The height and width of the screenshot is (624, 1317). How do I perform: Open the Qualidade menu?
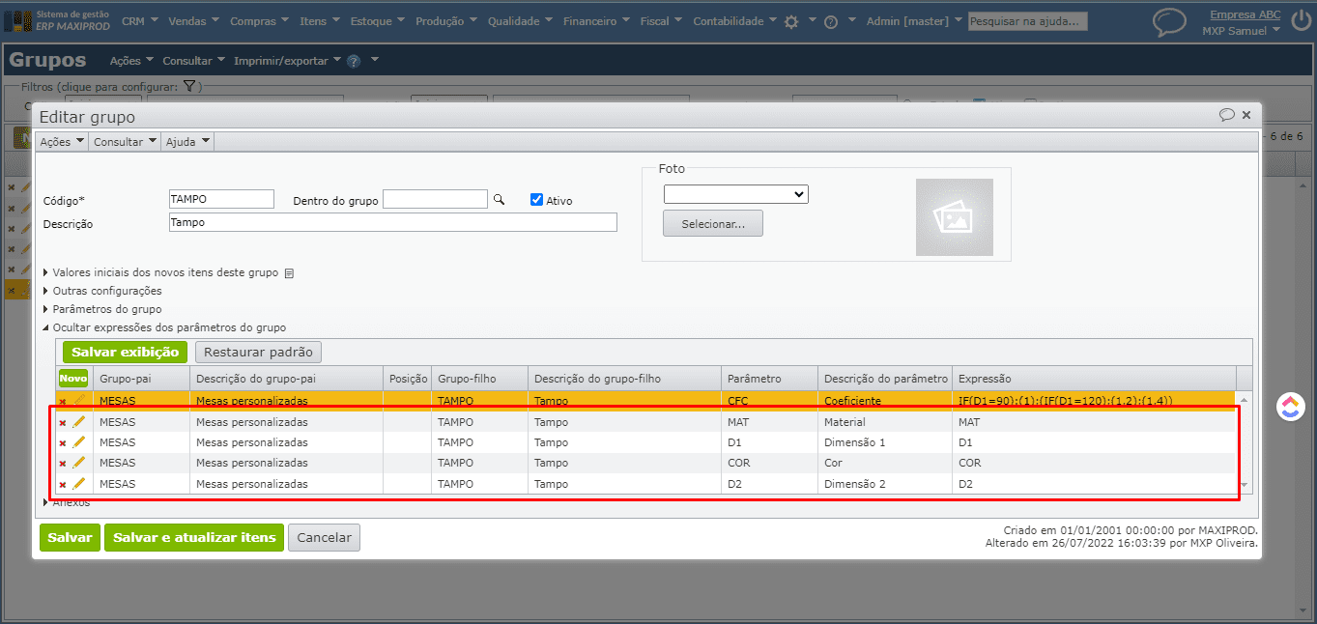[522, 21]
